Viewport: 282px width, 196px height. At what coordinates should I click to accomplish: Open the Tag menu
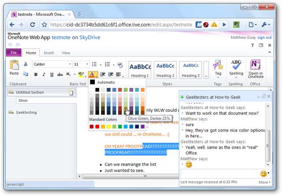(218, 69)
